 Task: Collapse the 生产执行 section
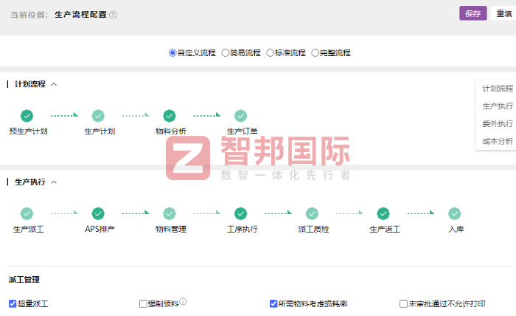click(x=54, y=182)
